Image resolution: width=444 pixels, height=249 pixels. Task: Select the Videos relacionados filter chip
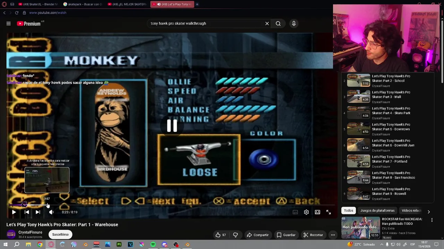(x=411, y=211)
